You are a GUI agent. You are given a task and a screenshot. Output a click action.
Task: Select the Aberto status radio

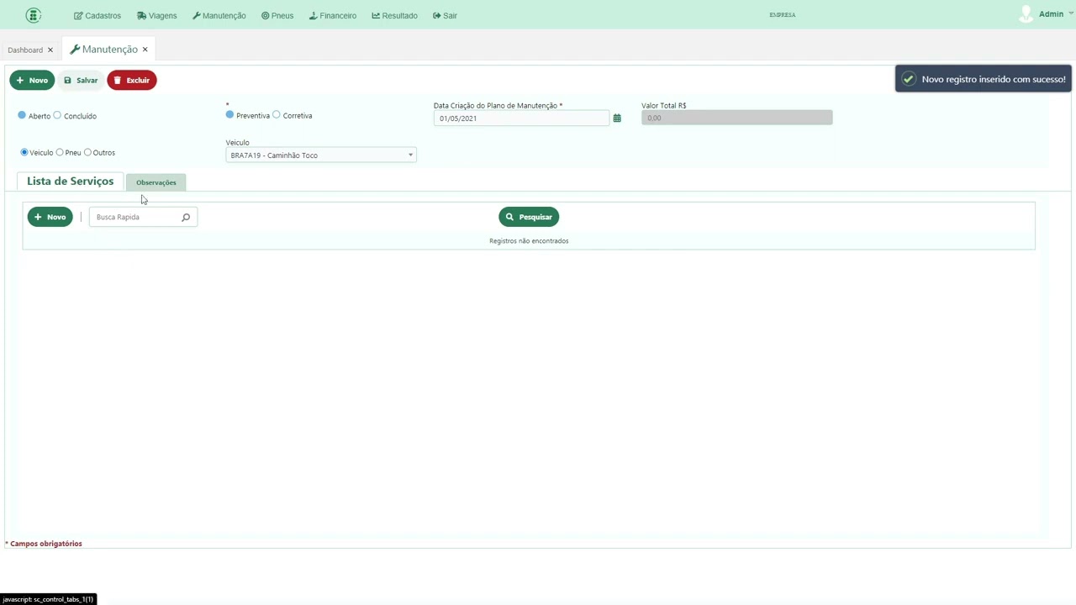click(22, 115)
